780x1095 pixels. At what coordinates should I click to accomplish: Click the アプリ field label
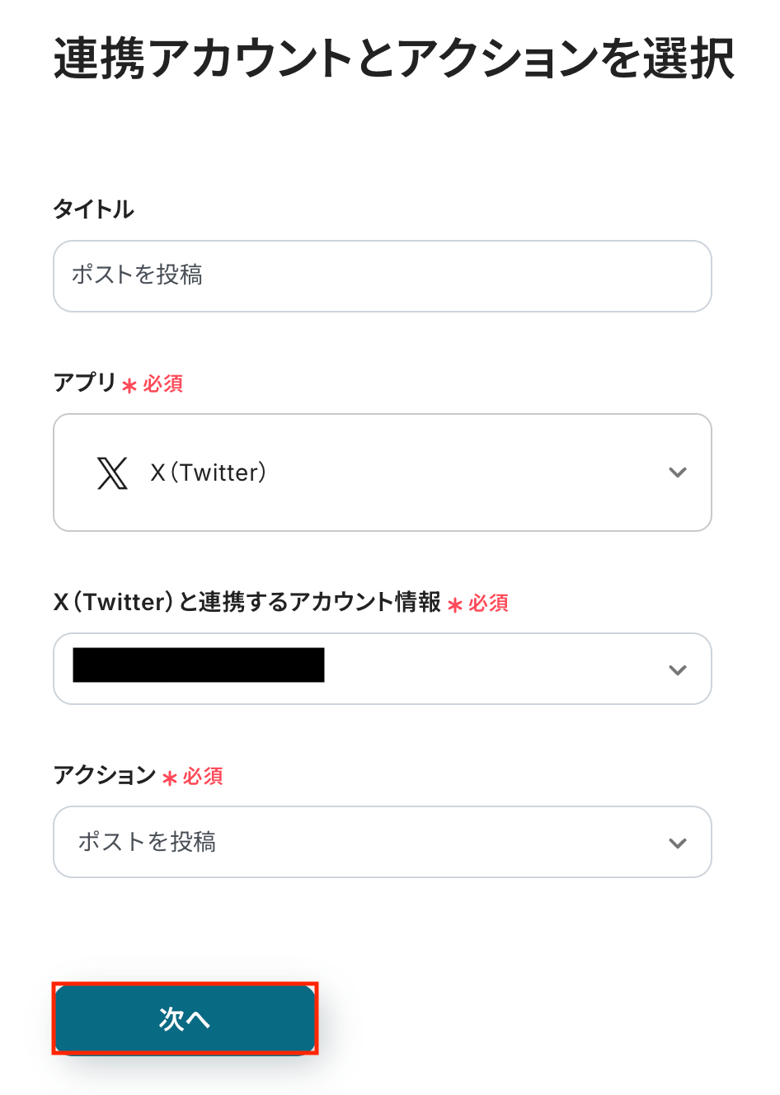[x=85, y=383]
